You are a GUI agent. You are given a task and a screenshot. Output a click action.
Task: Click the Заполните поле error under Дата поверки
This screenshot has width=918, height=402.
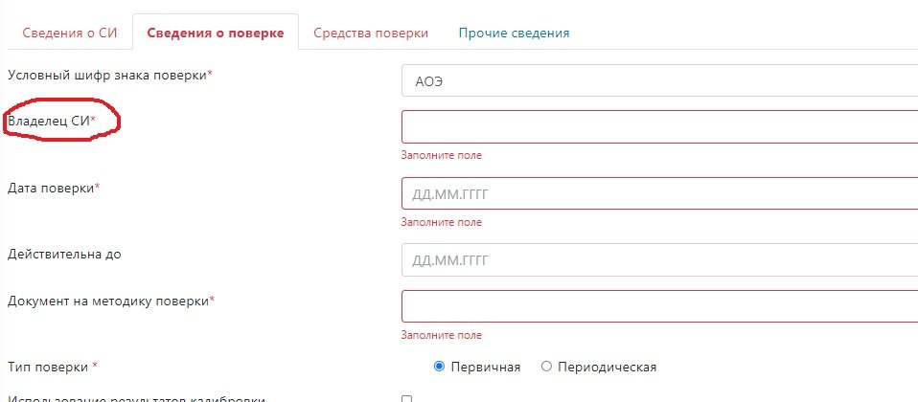[x=442, y=222]
